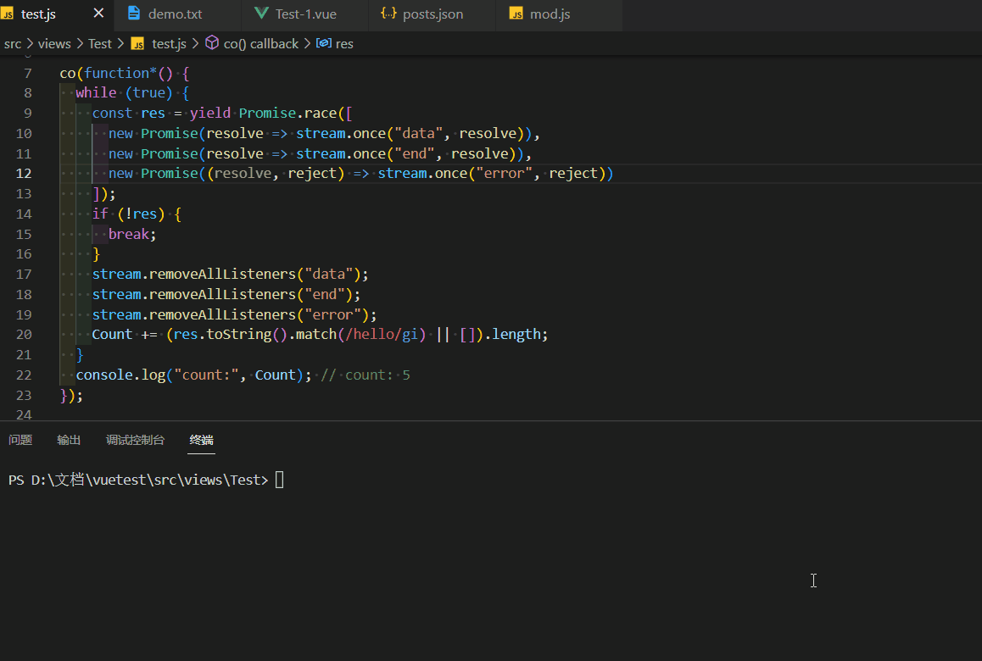Click the JSON braces icon on posts.json tab
The height and width of the screenshot is (661, 982).
pyautogui.click(x=388, y=14)
